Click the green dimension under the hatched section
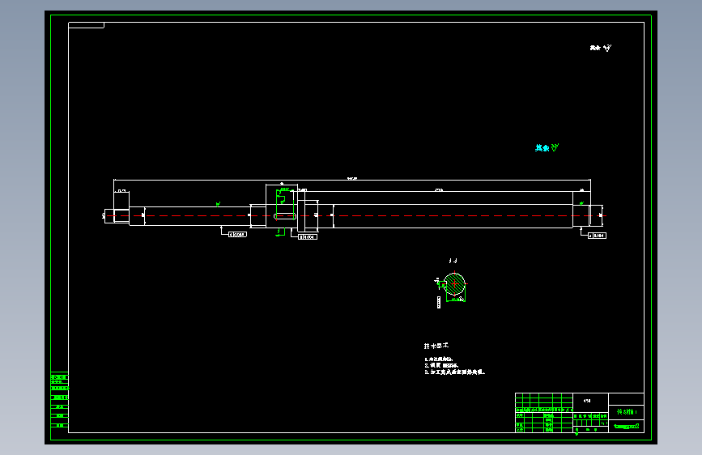702x455 pixels. click(456, 300)
